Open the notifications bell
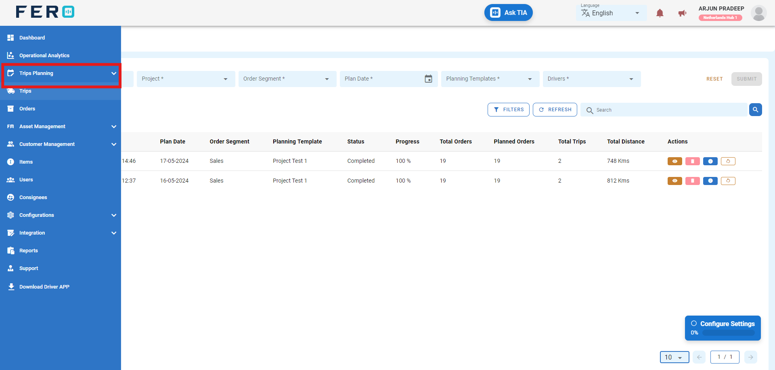 coord(660,13)
